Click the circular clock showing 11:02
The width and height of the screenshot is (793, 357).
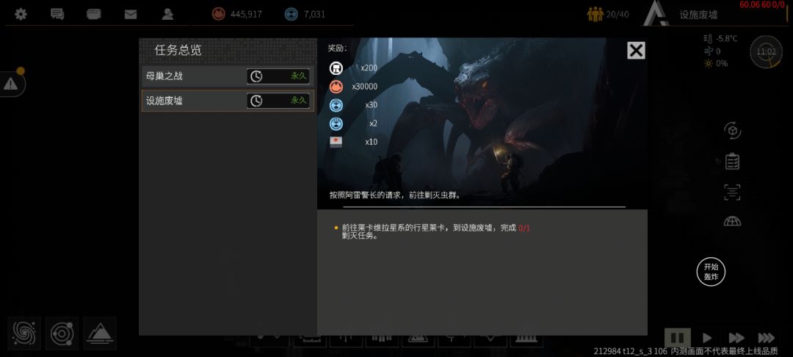click(766, 51)
